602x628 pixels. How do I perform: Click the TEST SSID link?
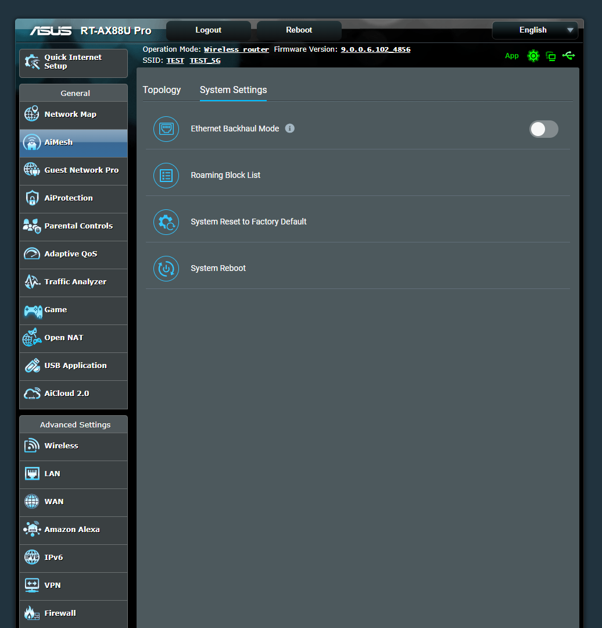[175, 60]
